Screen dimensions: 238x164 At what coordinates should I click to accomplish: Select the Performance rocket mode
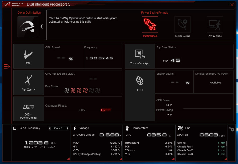coord(150,24)
